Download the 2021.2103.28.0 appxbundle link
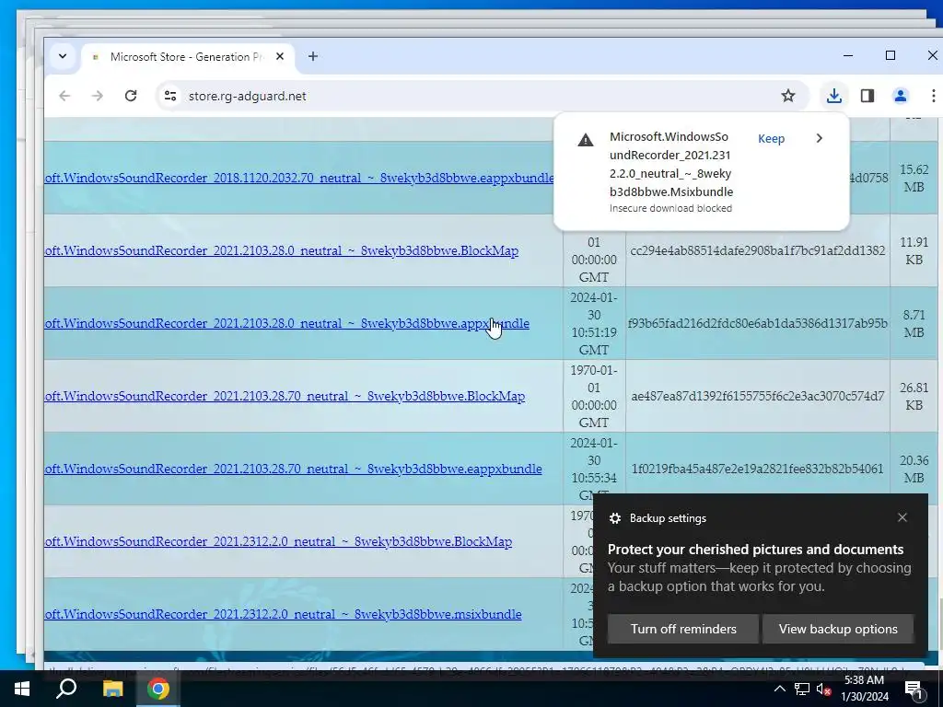This screenshot has height=707, width=943. (287, 323)
